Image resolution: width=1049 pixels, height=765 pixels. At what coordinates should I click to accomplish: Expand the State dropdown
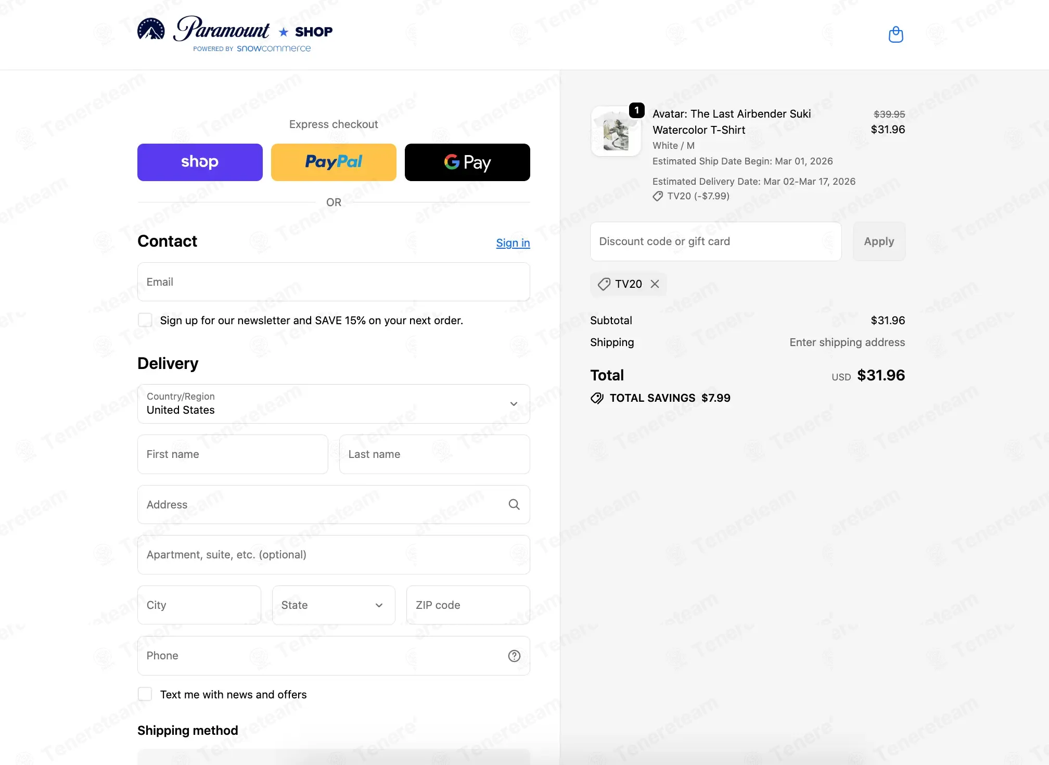pyautogui.click(x=334, y=605)
